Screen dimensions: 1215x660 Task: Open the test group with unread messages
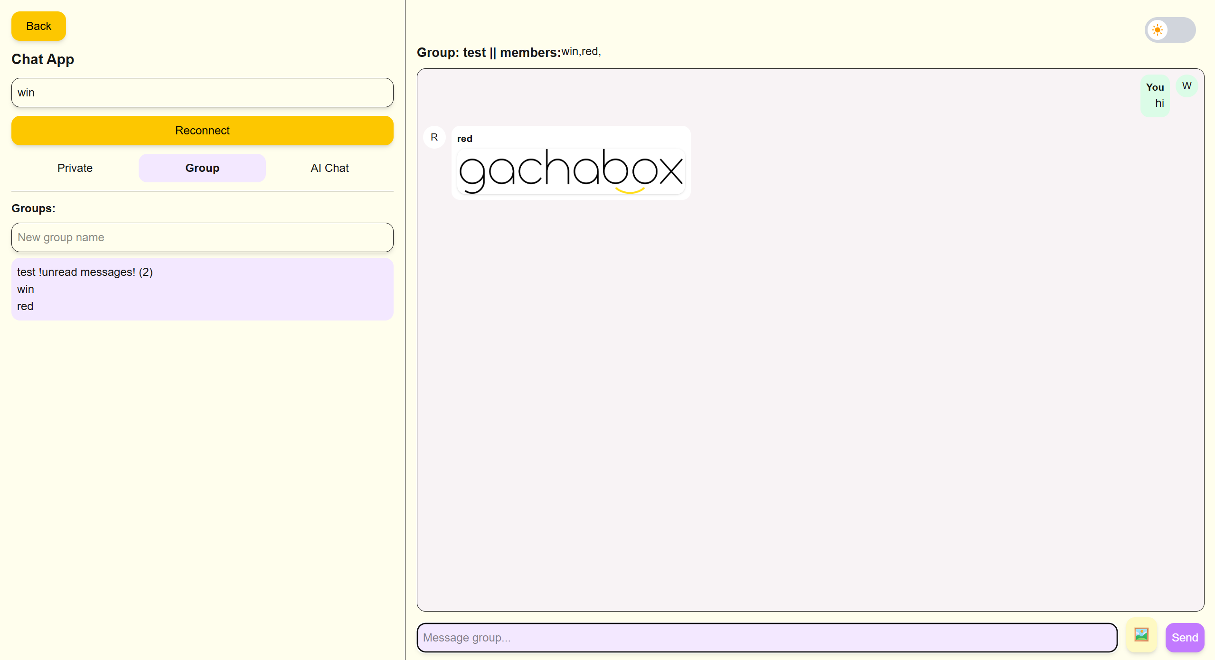tap(85, 272)
